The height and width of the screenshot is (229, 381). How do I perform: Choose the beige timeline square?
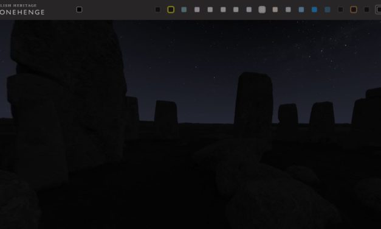[275, 10]
